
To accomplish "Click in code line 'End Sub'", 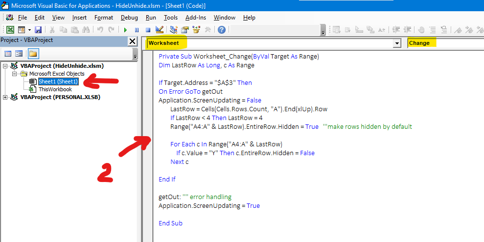I will click(x=170, y=223).
